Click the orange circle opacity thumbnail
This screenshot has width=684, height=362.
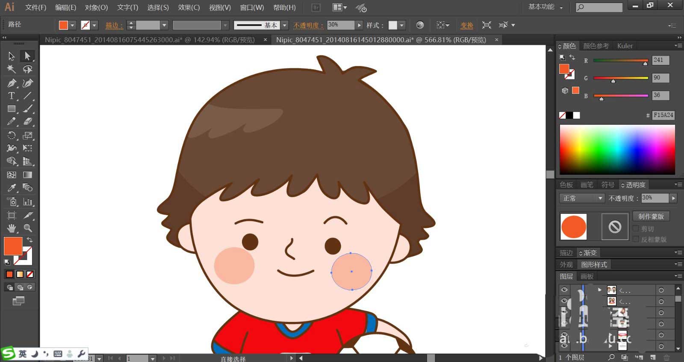click(573, 227)
